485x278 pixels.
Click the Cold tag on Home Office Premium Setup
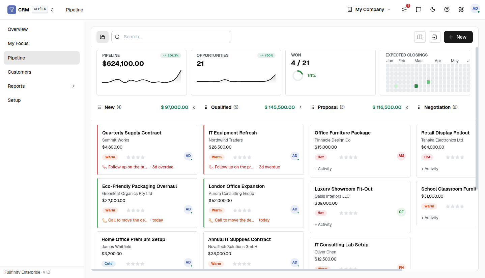(x=109, y=264)
